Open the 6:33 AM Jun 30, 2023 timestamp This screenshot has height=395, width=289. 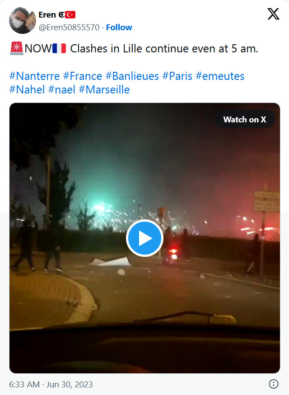pos(51,385)
